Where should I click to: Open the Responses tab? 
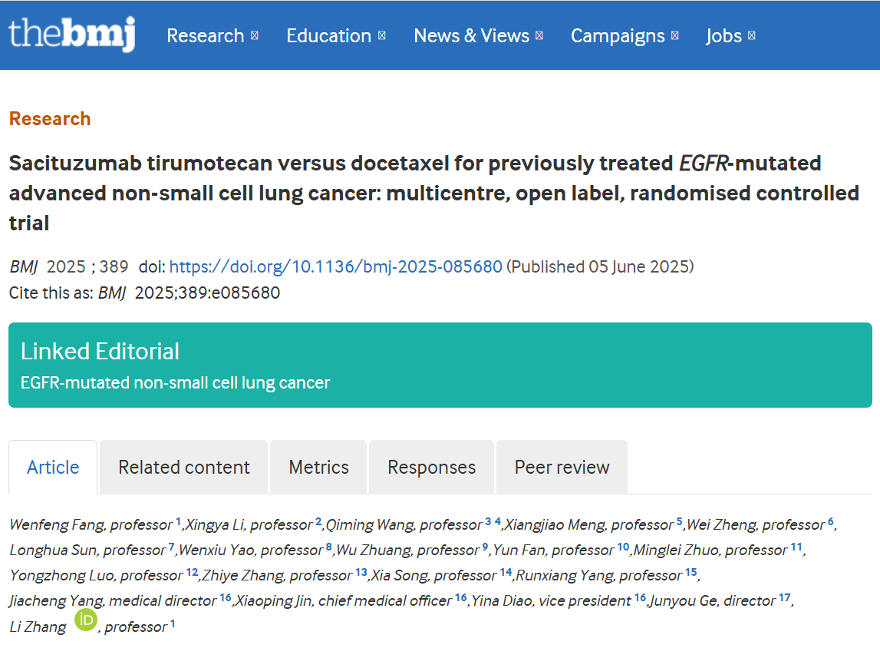(x=431, y=468)
